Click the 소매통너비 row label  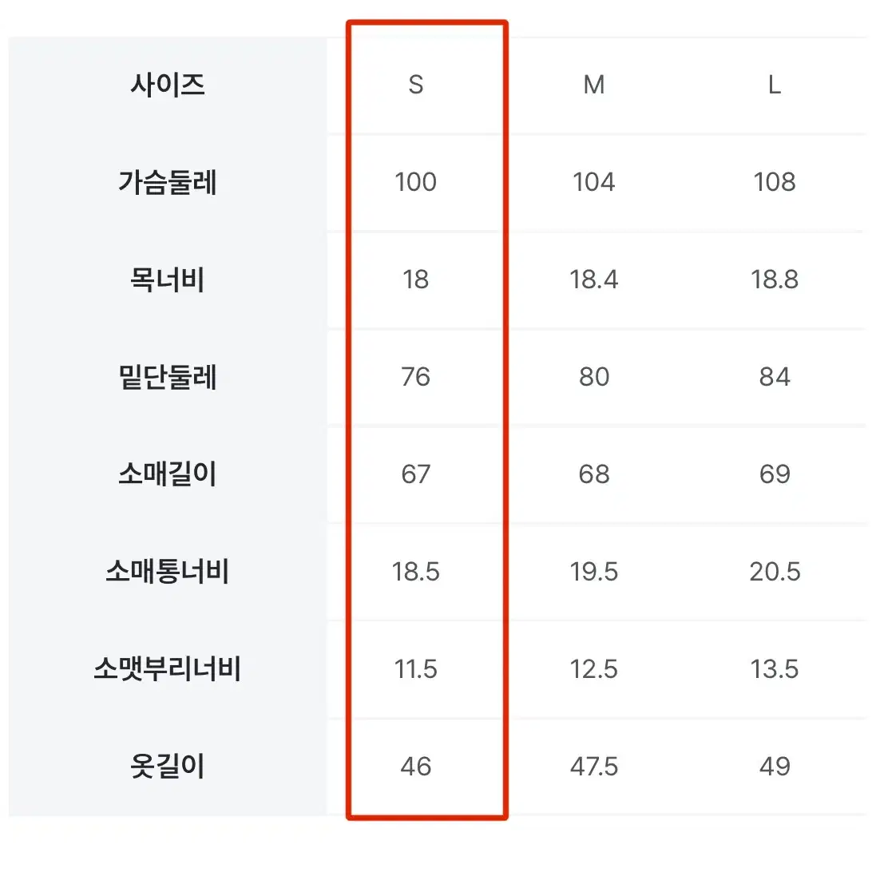(x=168, y=572)
